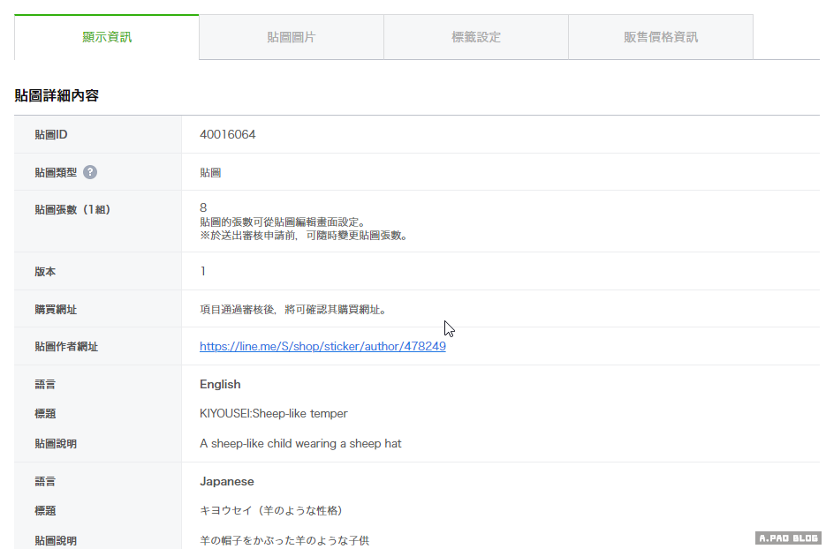Click the English title KIYOUSEI:Sheep-like temper

tap(273, 413)
